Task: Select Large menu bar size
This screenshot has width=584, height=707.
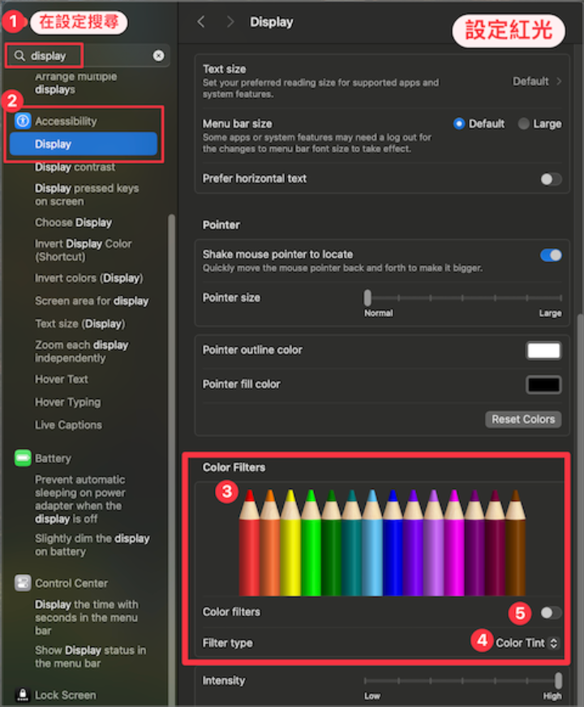Action: pos(524,124)
